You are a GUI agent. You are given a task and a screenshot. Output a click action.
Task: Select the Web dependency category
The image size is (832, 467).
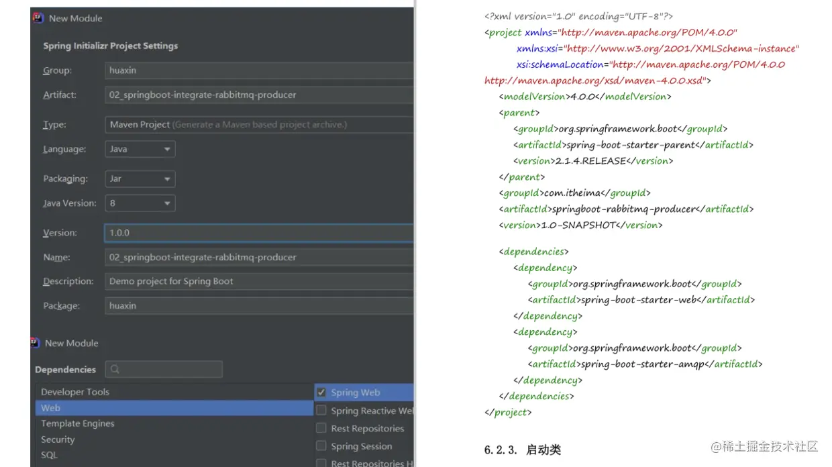174,408
